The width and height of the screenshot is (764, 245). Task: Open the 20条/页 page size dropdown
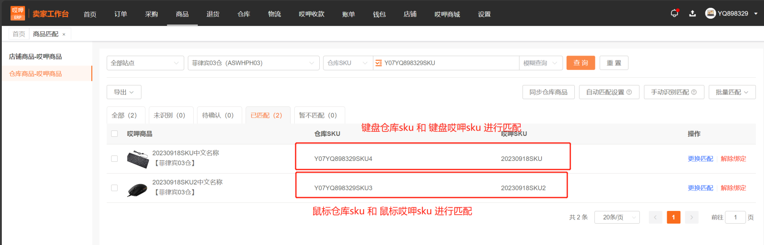(x=617, y=217)
